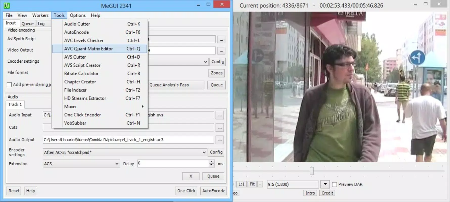This screenshot has width=450, height=202.
Task: Click the bottom AutoEncode button
Action: pos(214,191)
